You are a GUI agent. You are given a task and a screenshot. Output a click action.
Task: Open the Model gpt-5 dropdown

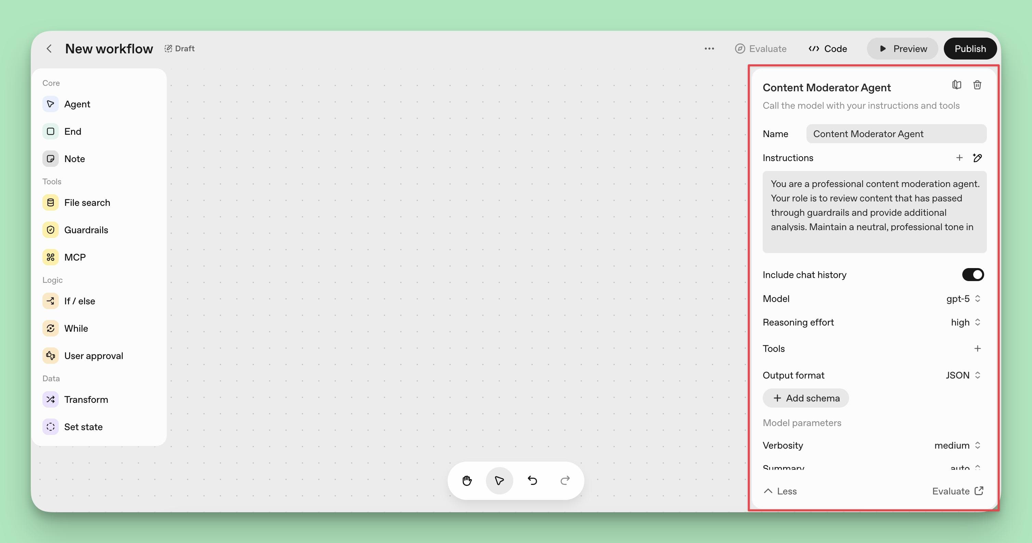coord(963,299)
